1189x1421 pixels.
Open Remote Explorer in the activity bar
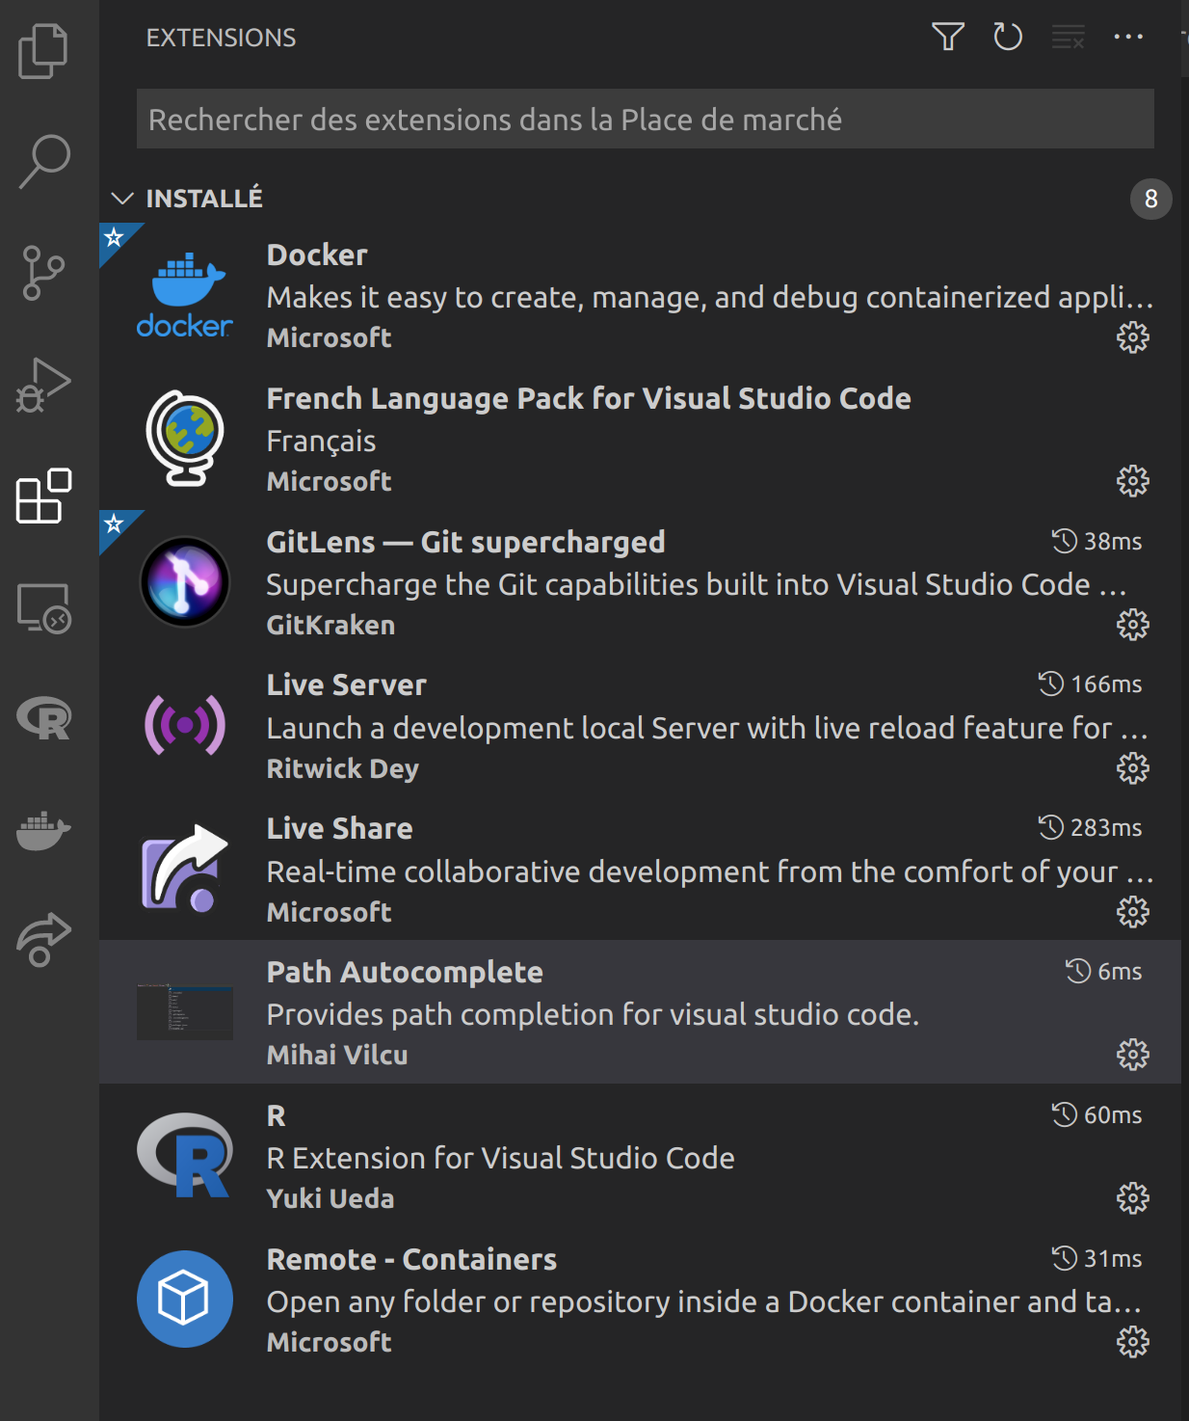pos(43,608)
